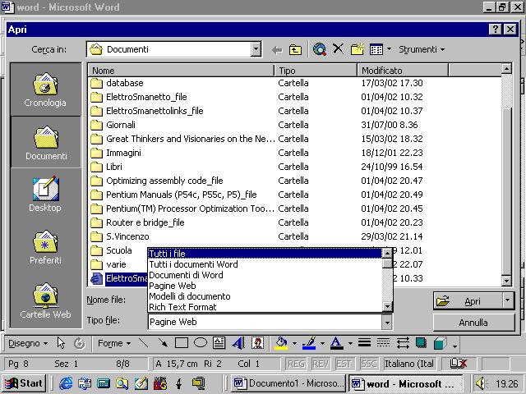Open line color dropdown arrow
526x394 pixels.
pos(322,343)
